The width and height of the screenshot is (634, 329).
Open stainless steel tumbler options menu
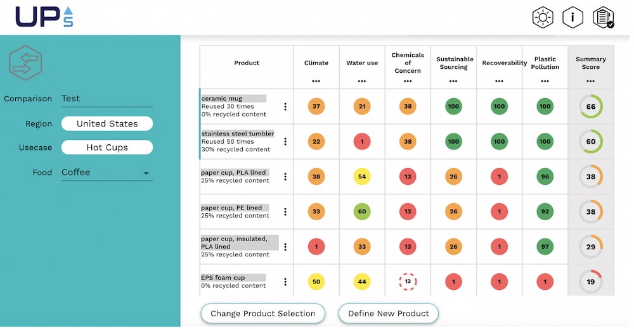[285, 142]
